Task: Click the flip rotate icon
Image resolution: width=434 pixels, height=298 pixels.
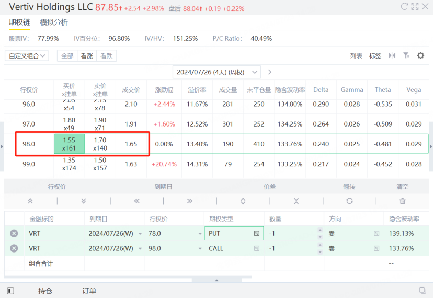Action: click(350, 201)
